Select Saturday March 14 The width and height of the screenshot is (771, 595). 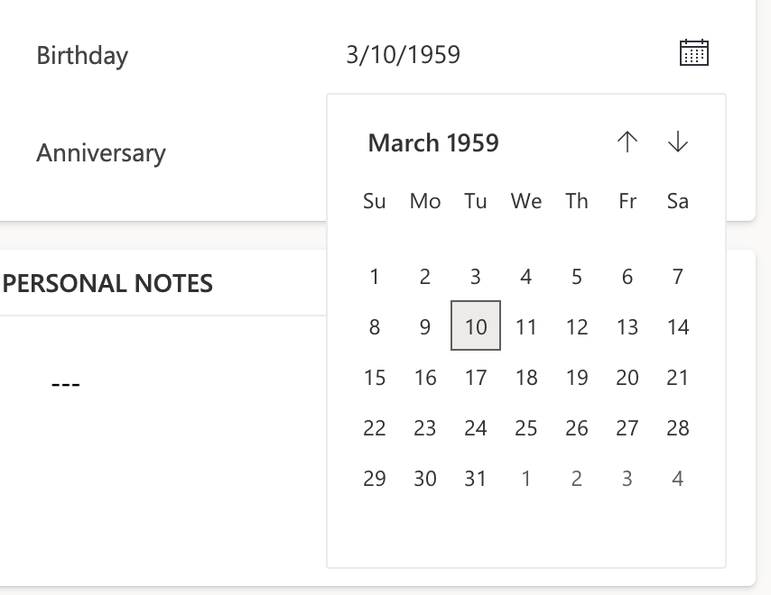[x=678, y=327]
